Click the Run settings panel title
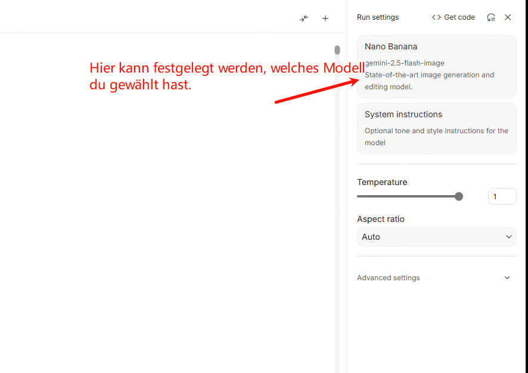The height and width of the screenshot is (373, 528). [x=378, y=17]
